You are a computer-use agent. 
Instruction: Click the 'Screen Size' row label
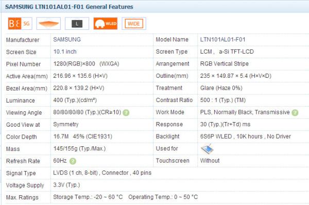(21, 52)
